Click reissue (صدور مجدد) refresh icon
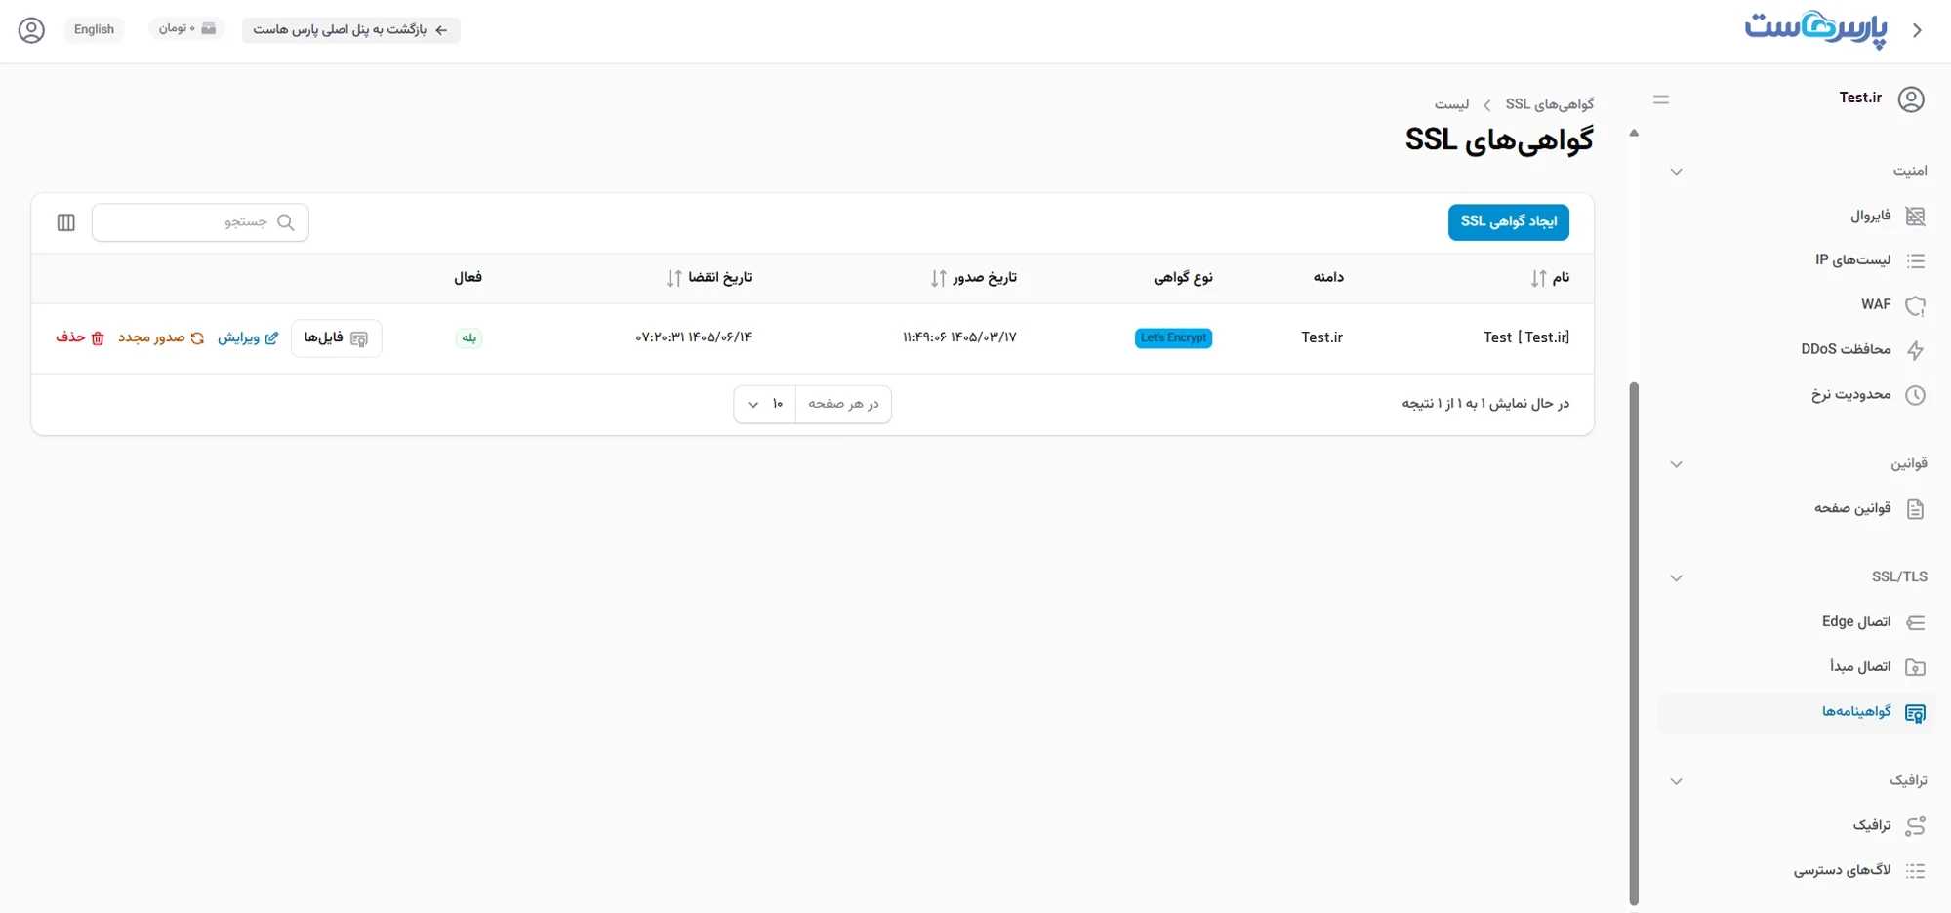Image resolution: width=1951 pixels, height=913 pixels. 197,338
